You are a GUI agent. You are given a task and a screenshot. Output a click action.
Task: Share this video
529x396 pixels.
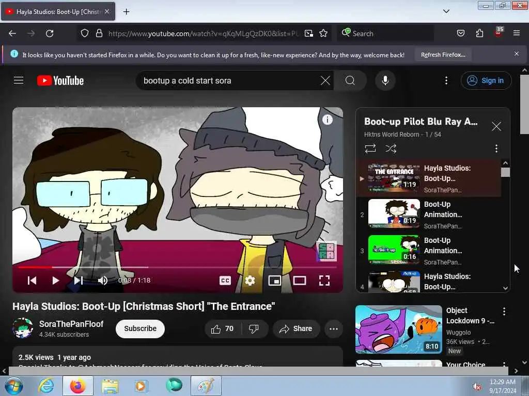[x=295, y=328]
